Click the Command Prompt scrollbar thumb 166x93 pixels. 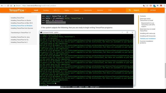coord(134,37)
